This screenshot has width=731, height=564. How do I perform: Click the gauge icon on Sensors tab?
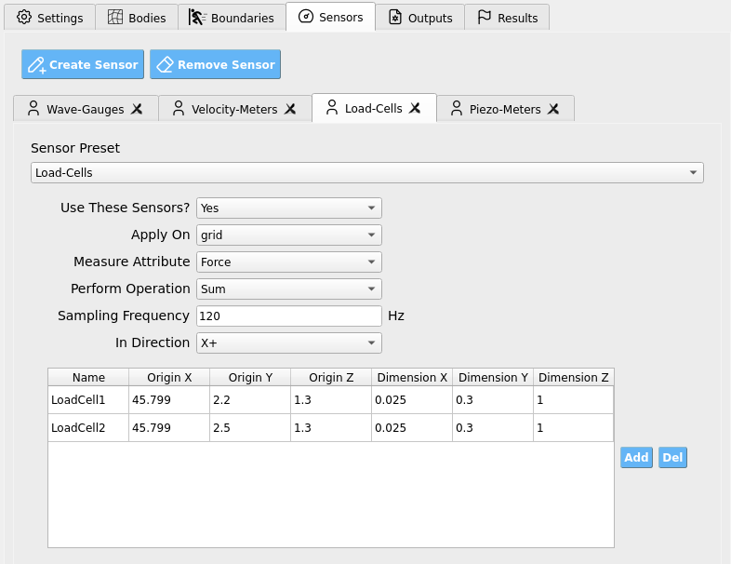point(306,17)
